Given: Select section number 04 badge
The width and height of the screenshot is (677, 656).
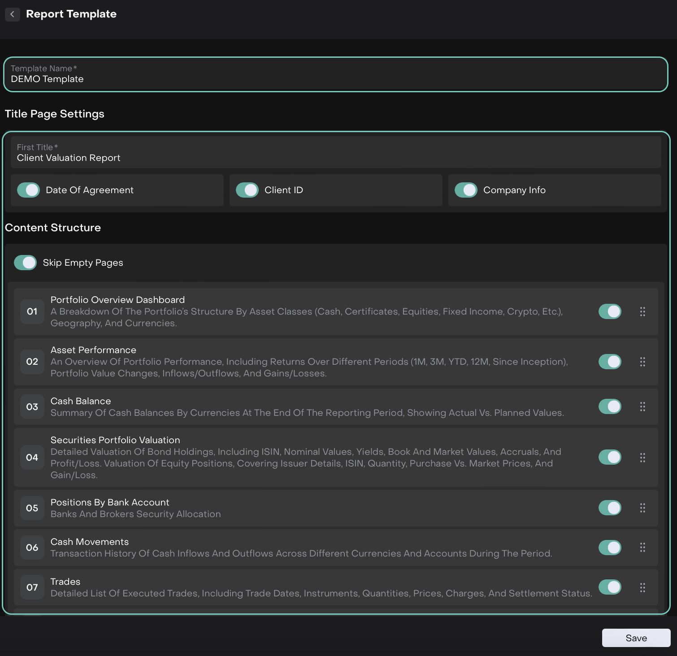Looking at the screenshot, I should (32, 457).
